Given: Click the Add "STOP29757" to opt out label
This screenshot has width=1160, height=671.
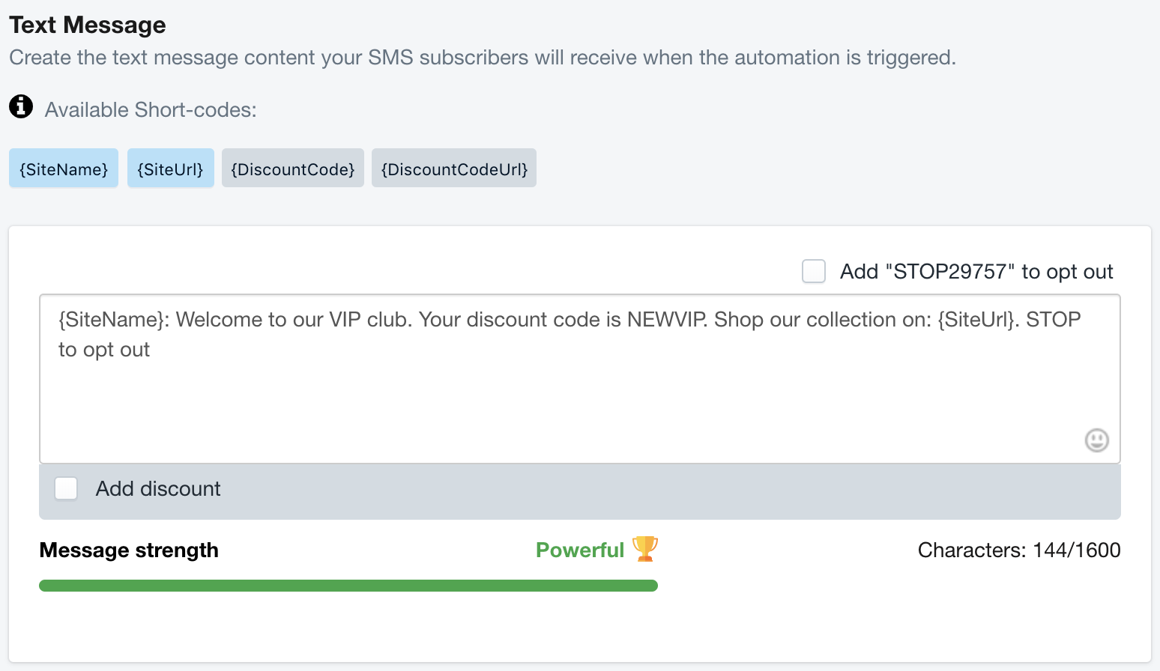Looking at the screenshot, I should pyautogui.click(x=976, y=272).
